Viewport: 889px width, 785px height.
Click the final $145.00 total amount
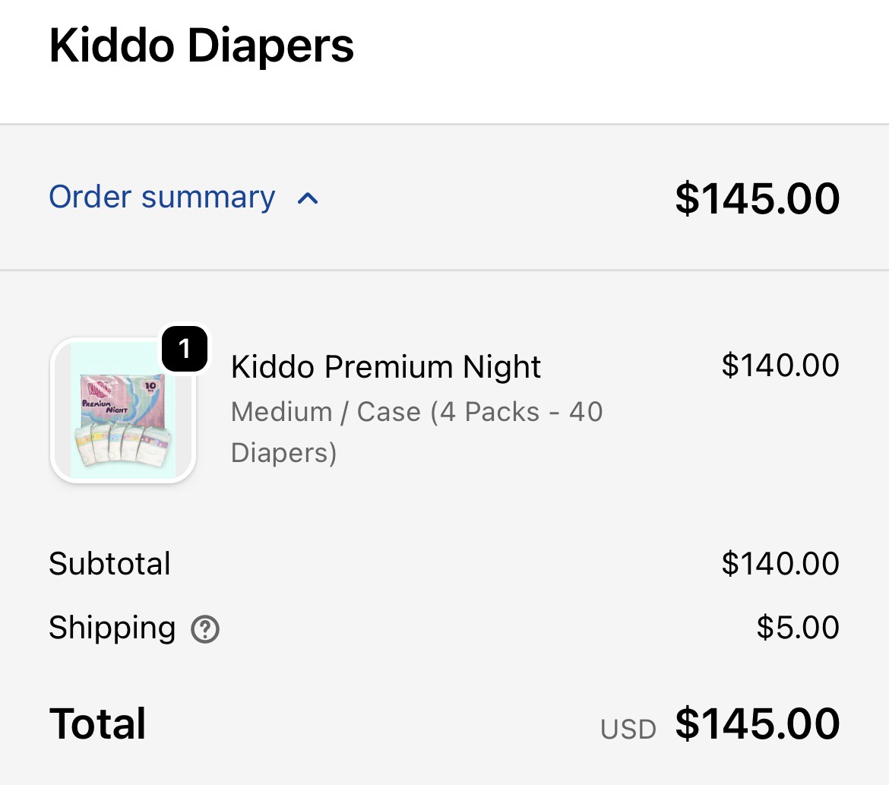click(x=757, y=723)
